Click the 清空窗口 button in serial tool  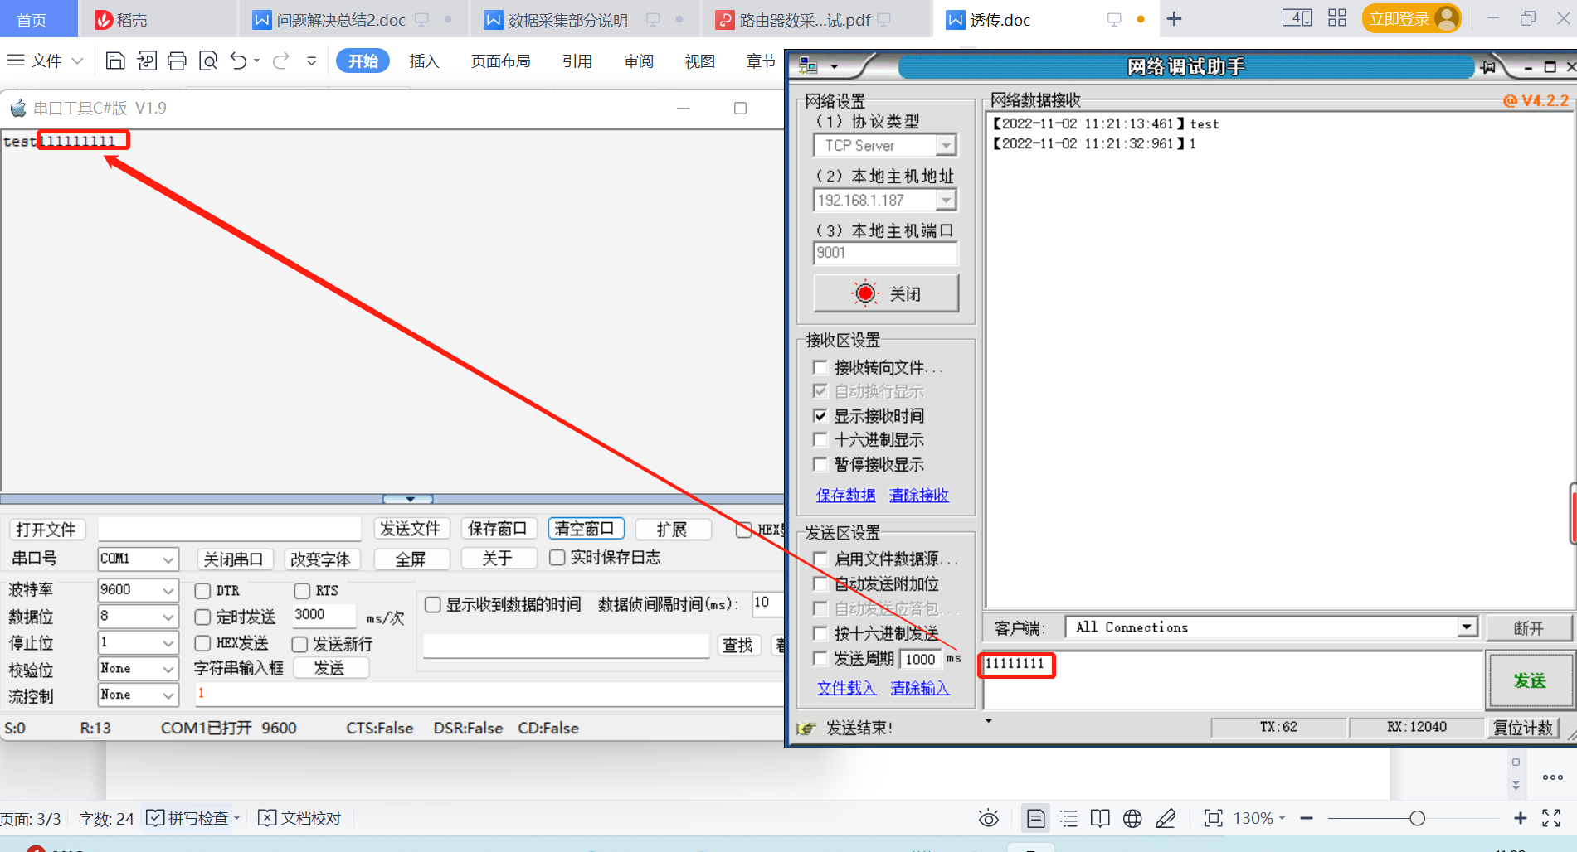coord(586,528)
